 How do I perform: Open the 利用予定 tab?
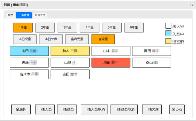(x=40, y=15)
